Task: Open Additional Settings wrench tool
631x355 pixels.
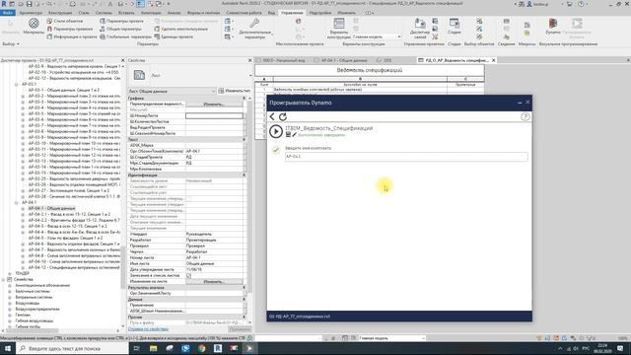Action: click(x=254, y=29)
